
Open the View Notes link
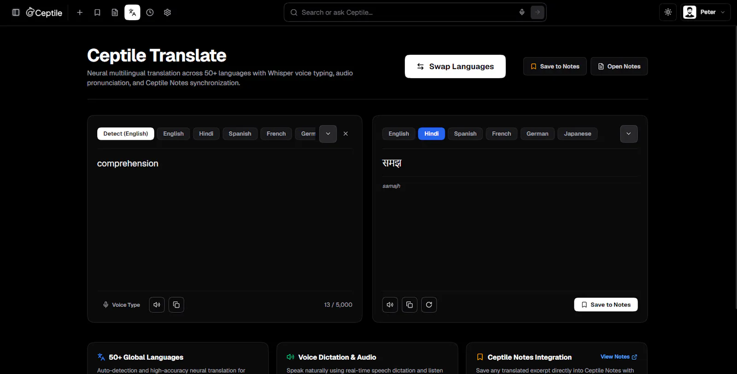tap(619, 357)
